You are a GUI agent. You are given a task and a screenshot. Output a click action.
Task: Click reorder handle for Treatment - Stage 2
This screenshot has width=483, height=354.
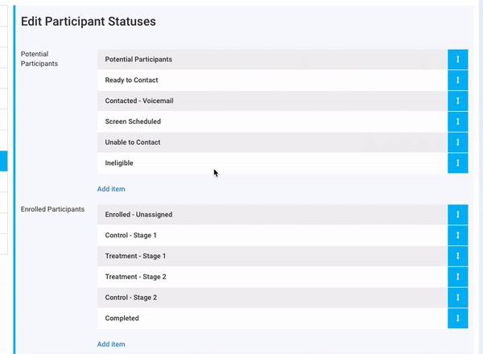pos(457,277)
